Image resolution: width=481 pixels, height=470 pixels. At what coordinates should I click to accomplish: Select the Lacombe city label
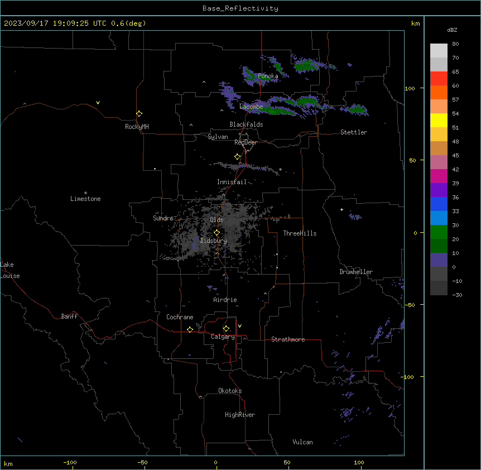point(251,107)
